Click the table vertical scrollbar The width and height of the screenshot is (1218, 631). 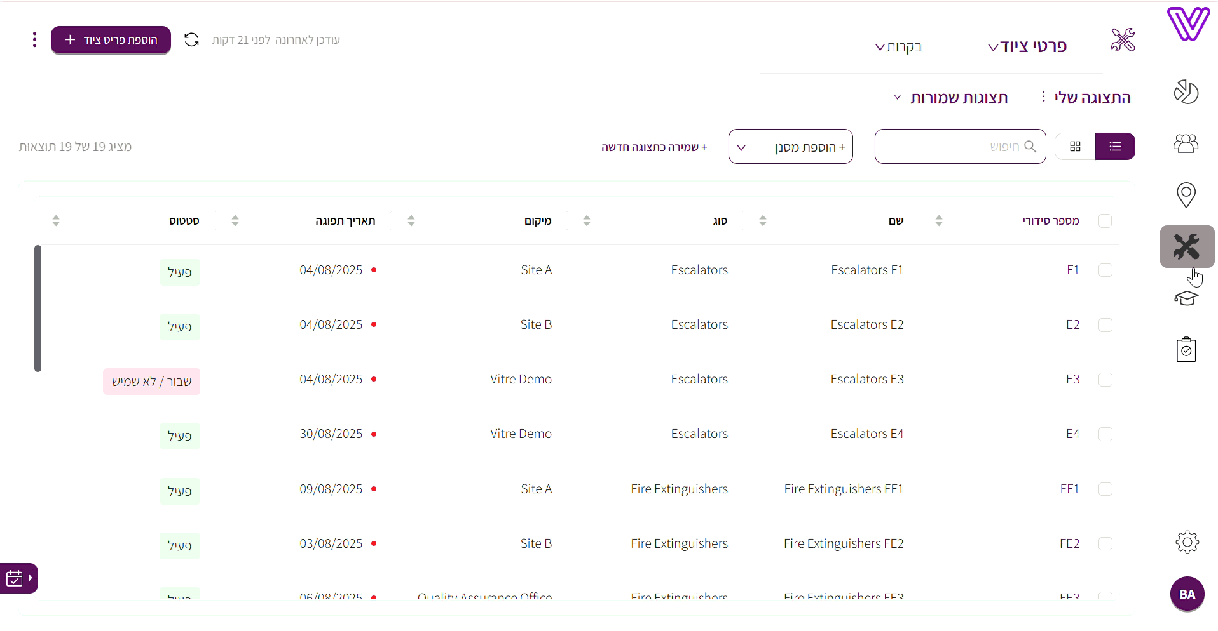click(38, 308)
